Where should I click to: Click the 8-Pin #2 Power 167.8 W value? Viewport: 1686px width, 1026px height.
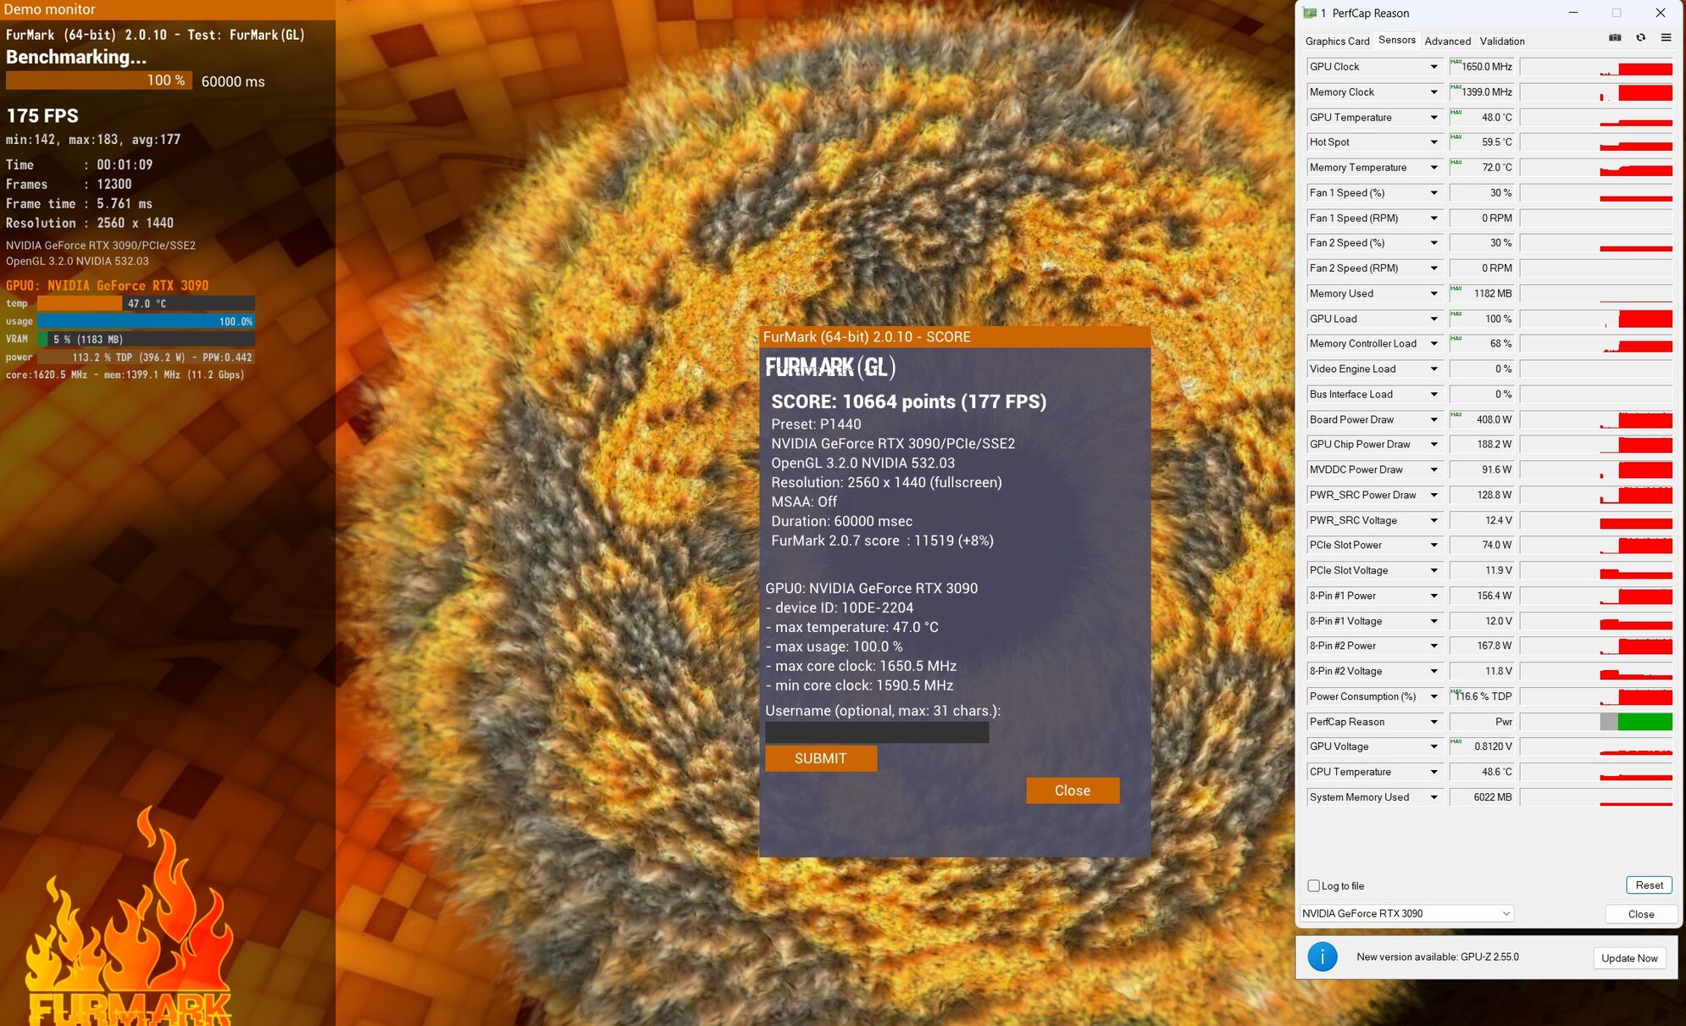pos(1482,646)
